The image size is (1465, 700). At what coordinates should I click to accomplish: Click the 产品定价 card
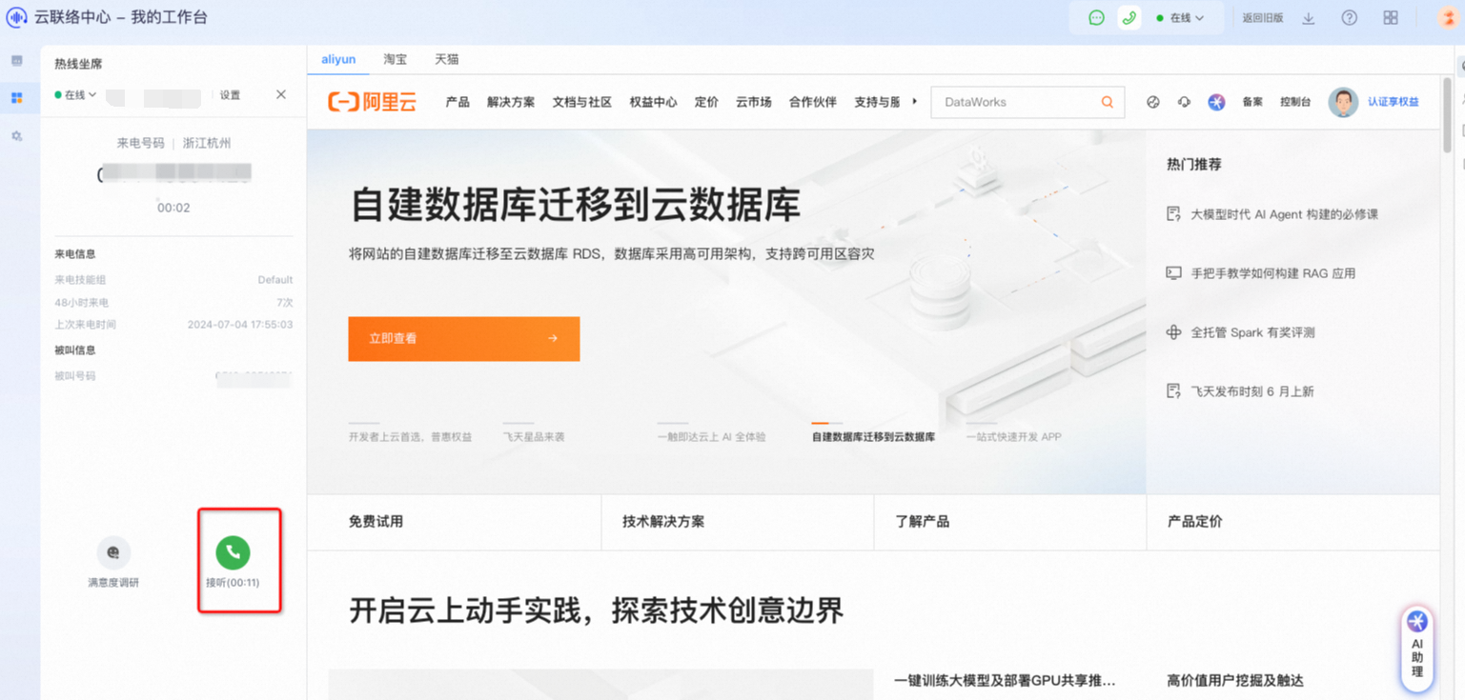(x=1293, y=522)
